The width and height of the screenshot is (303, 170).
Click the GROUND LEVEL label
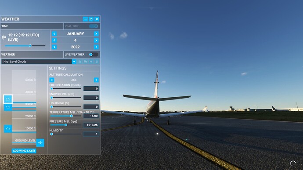[x=25, y=141]
